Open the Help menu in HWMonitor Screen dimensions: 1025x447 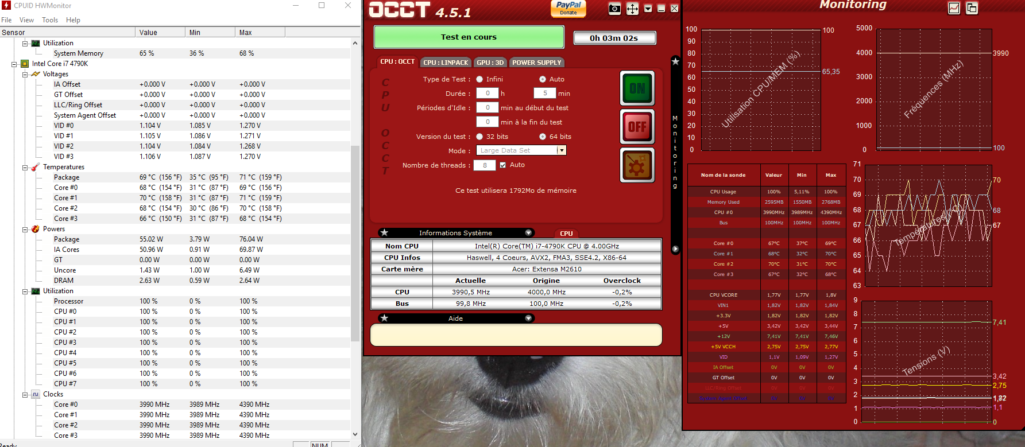point(73,20)
